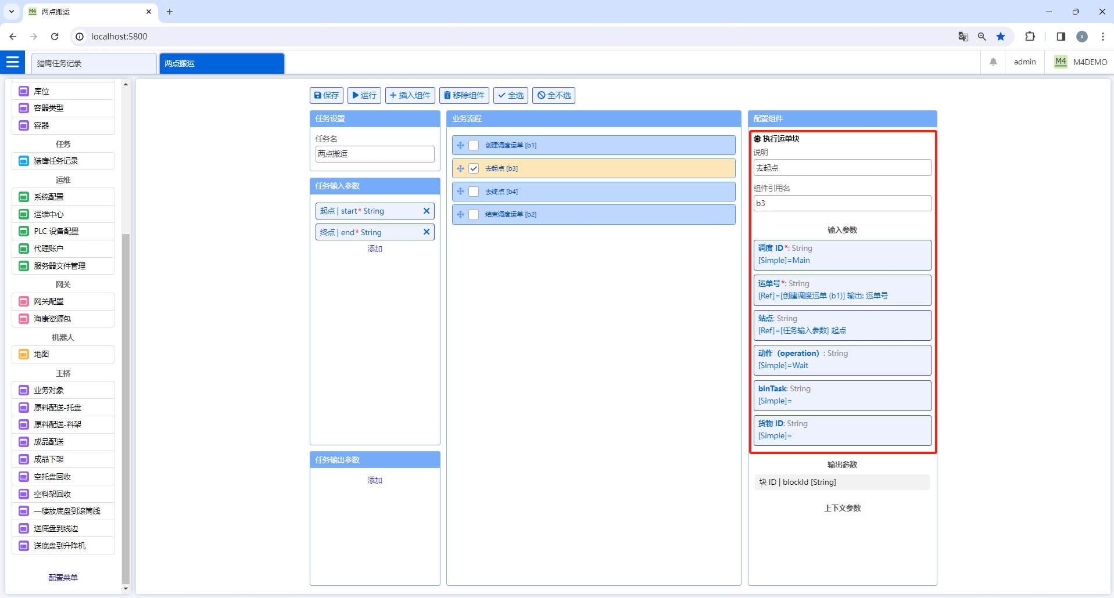Click the 配置菜单 link
The width and height of the screenshot is (1114, 598).
(x=63, y=578)
